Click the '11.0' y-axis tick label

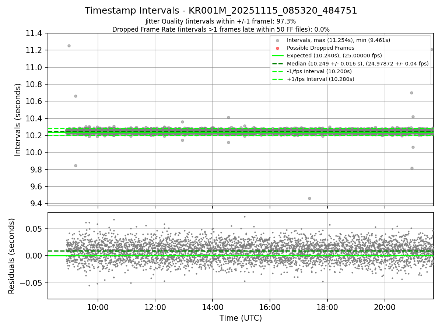click(x=35, y=67)
